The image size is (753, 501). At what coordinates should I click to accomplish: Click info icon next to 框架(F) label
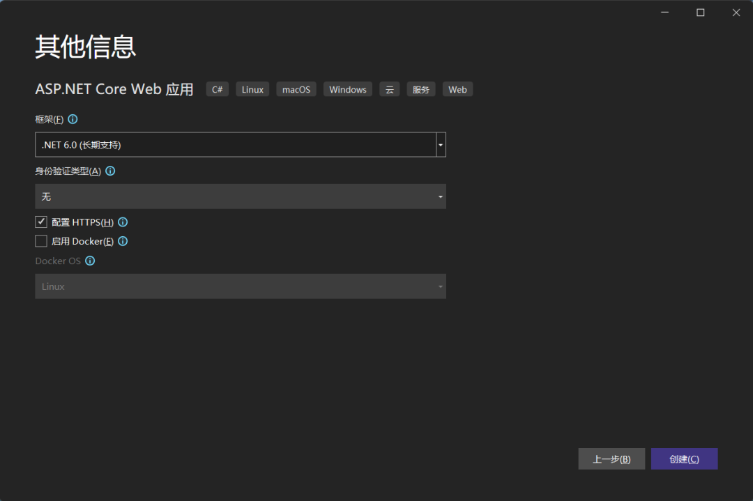tap(73, 119)
